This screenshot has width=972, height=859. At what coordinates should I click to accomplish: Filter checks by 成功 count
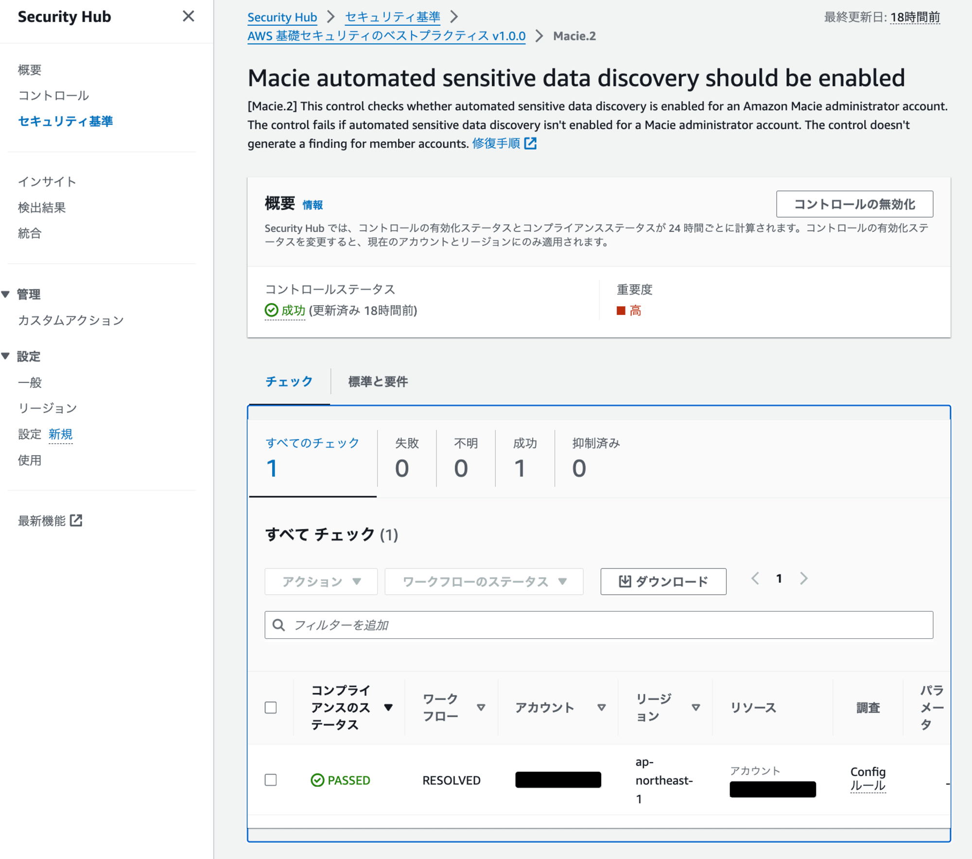525,458
